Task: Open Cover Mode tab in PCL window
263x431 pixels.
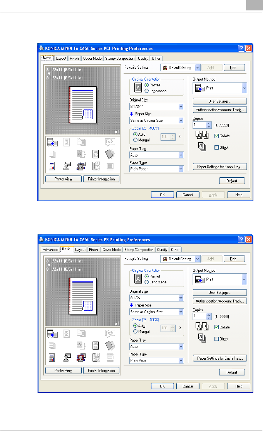Action: (92, 58)
